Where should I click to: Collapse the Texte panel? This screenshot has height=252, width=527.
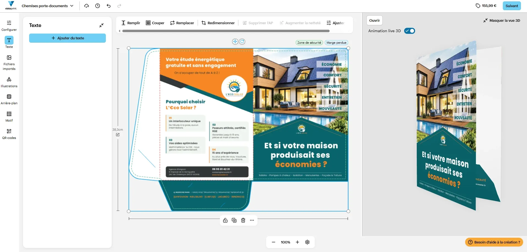pyautogui.click(x=101, y=25)
